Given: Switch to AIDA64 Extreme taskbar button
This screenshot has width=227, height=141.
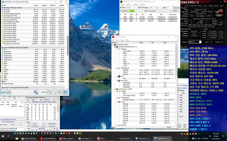Looking at the screenshot, I should pyautogui.click(x=67, y=139).
